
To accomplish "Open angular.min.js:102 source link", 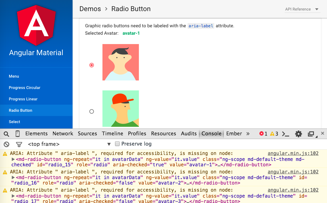I will tap(293, 153).
